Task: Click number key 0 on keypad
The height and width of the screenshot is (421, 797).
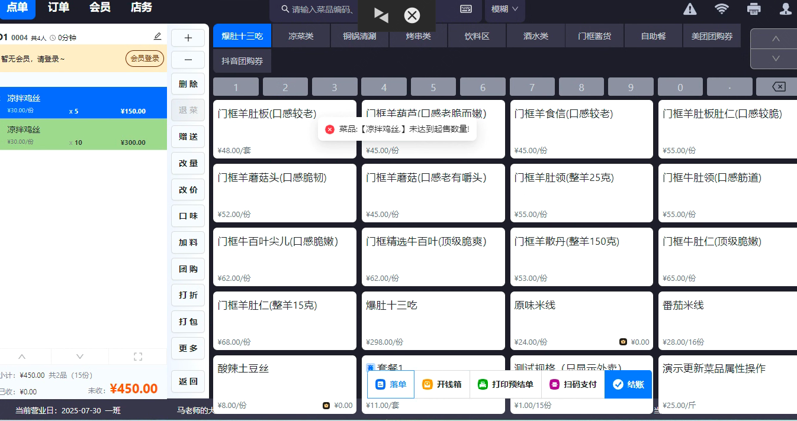Action: [680, 87]
